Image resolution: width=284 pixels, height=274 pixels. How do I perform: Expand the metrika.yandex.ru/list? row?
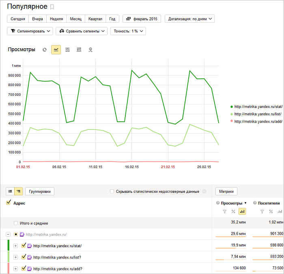pos(15,257)
